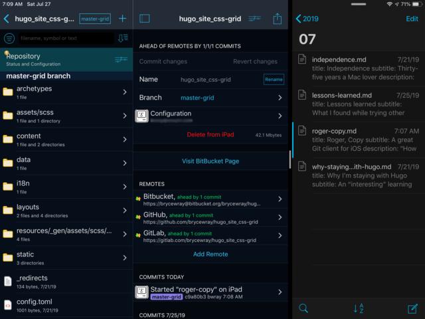Screen dimensions: 425x319
Task: Open the GitHub remote details
Action: (x=211, y=217)
